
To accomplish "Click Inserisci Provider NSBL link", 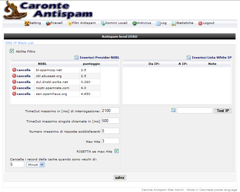I will (99, 57).
